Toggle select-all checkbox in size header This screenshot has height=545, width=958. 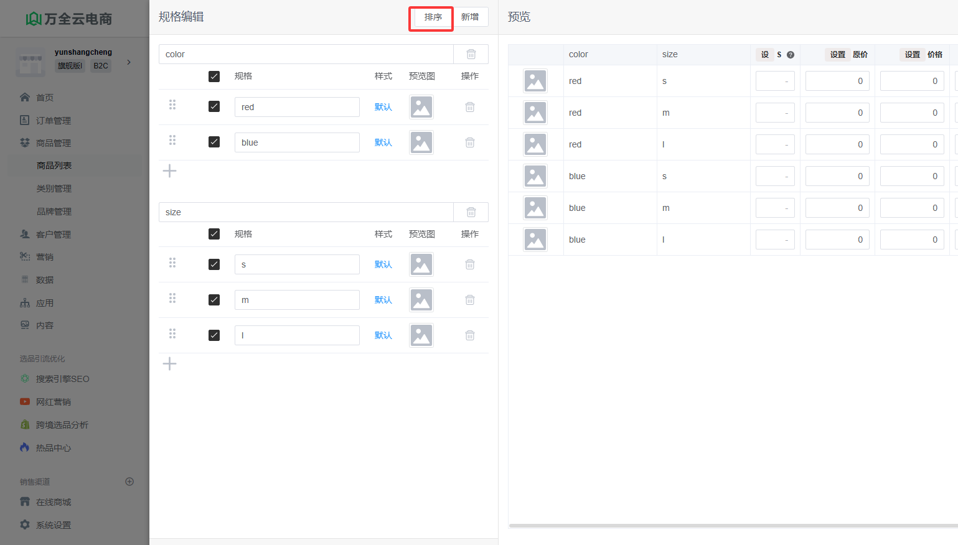click(214, 234)
